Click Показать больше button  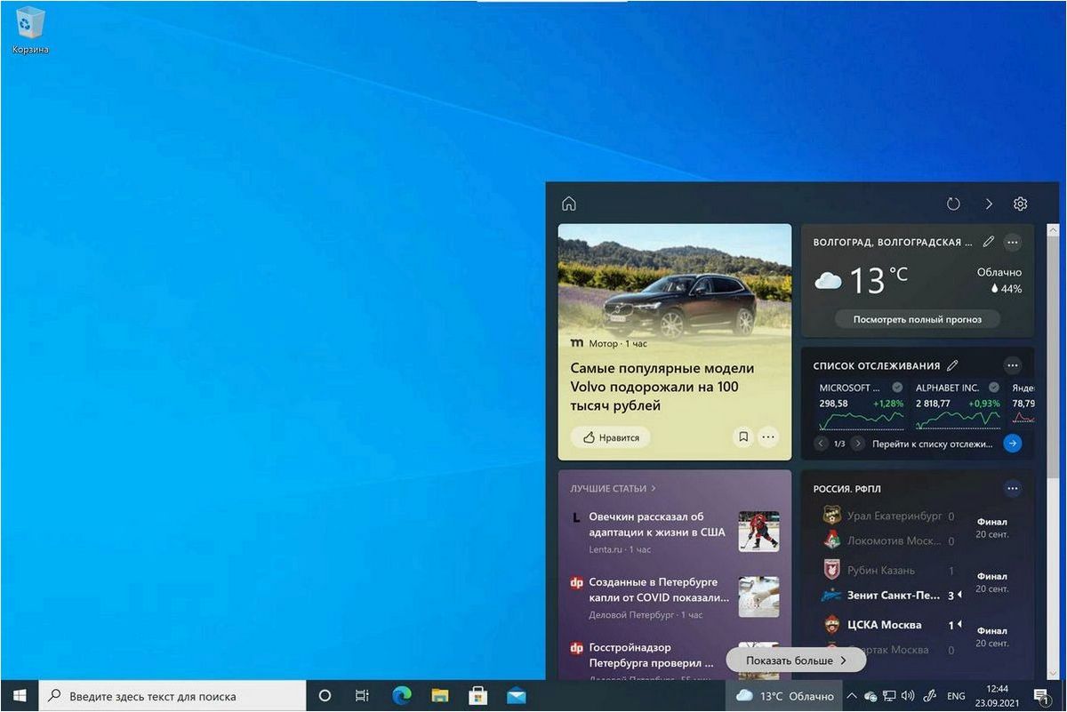pos(796,660)
